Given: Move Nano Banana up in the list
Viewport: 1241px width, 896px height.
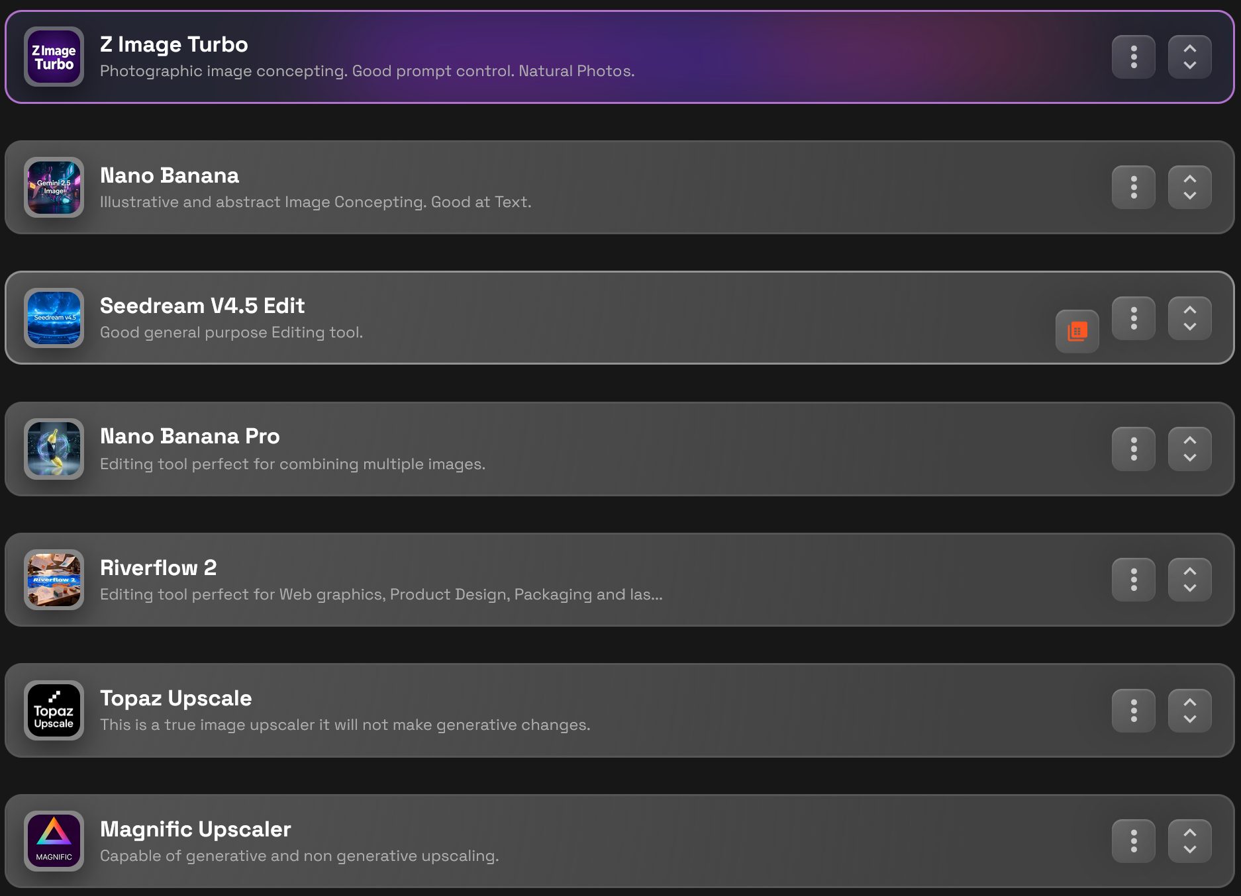Looking at the screenshot, I should click(1190, 179).
